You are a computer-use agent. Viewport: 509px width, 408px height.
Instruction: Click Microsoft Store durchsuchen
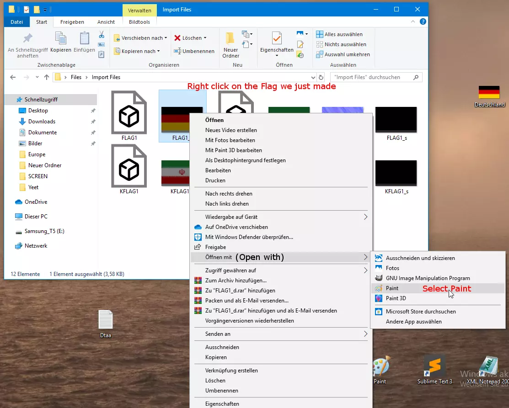pyautogui.click(x=438, y=312)
